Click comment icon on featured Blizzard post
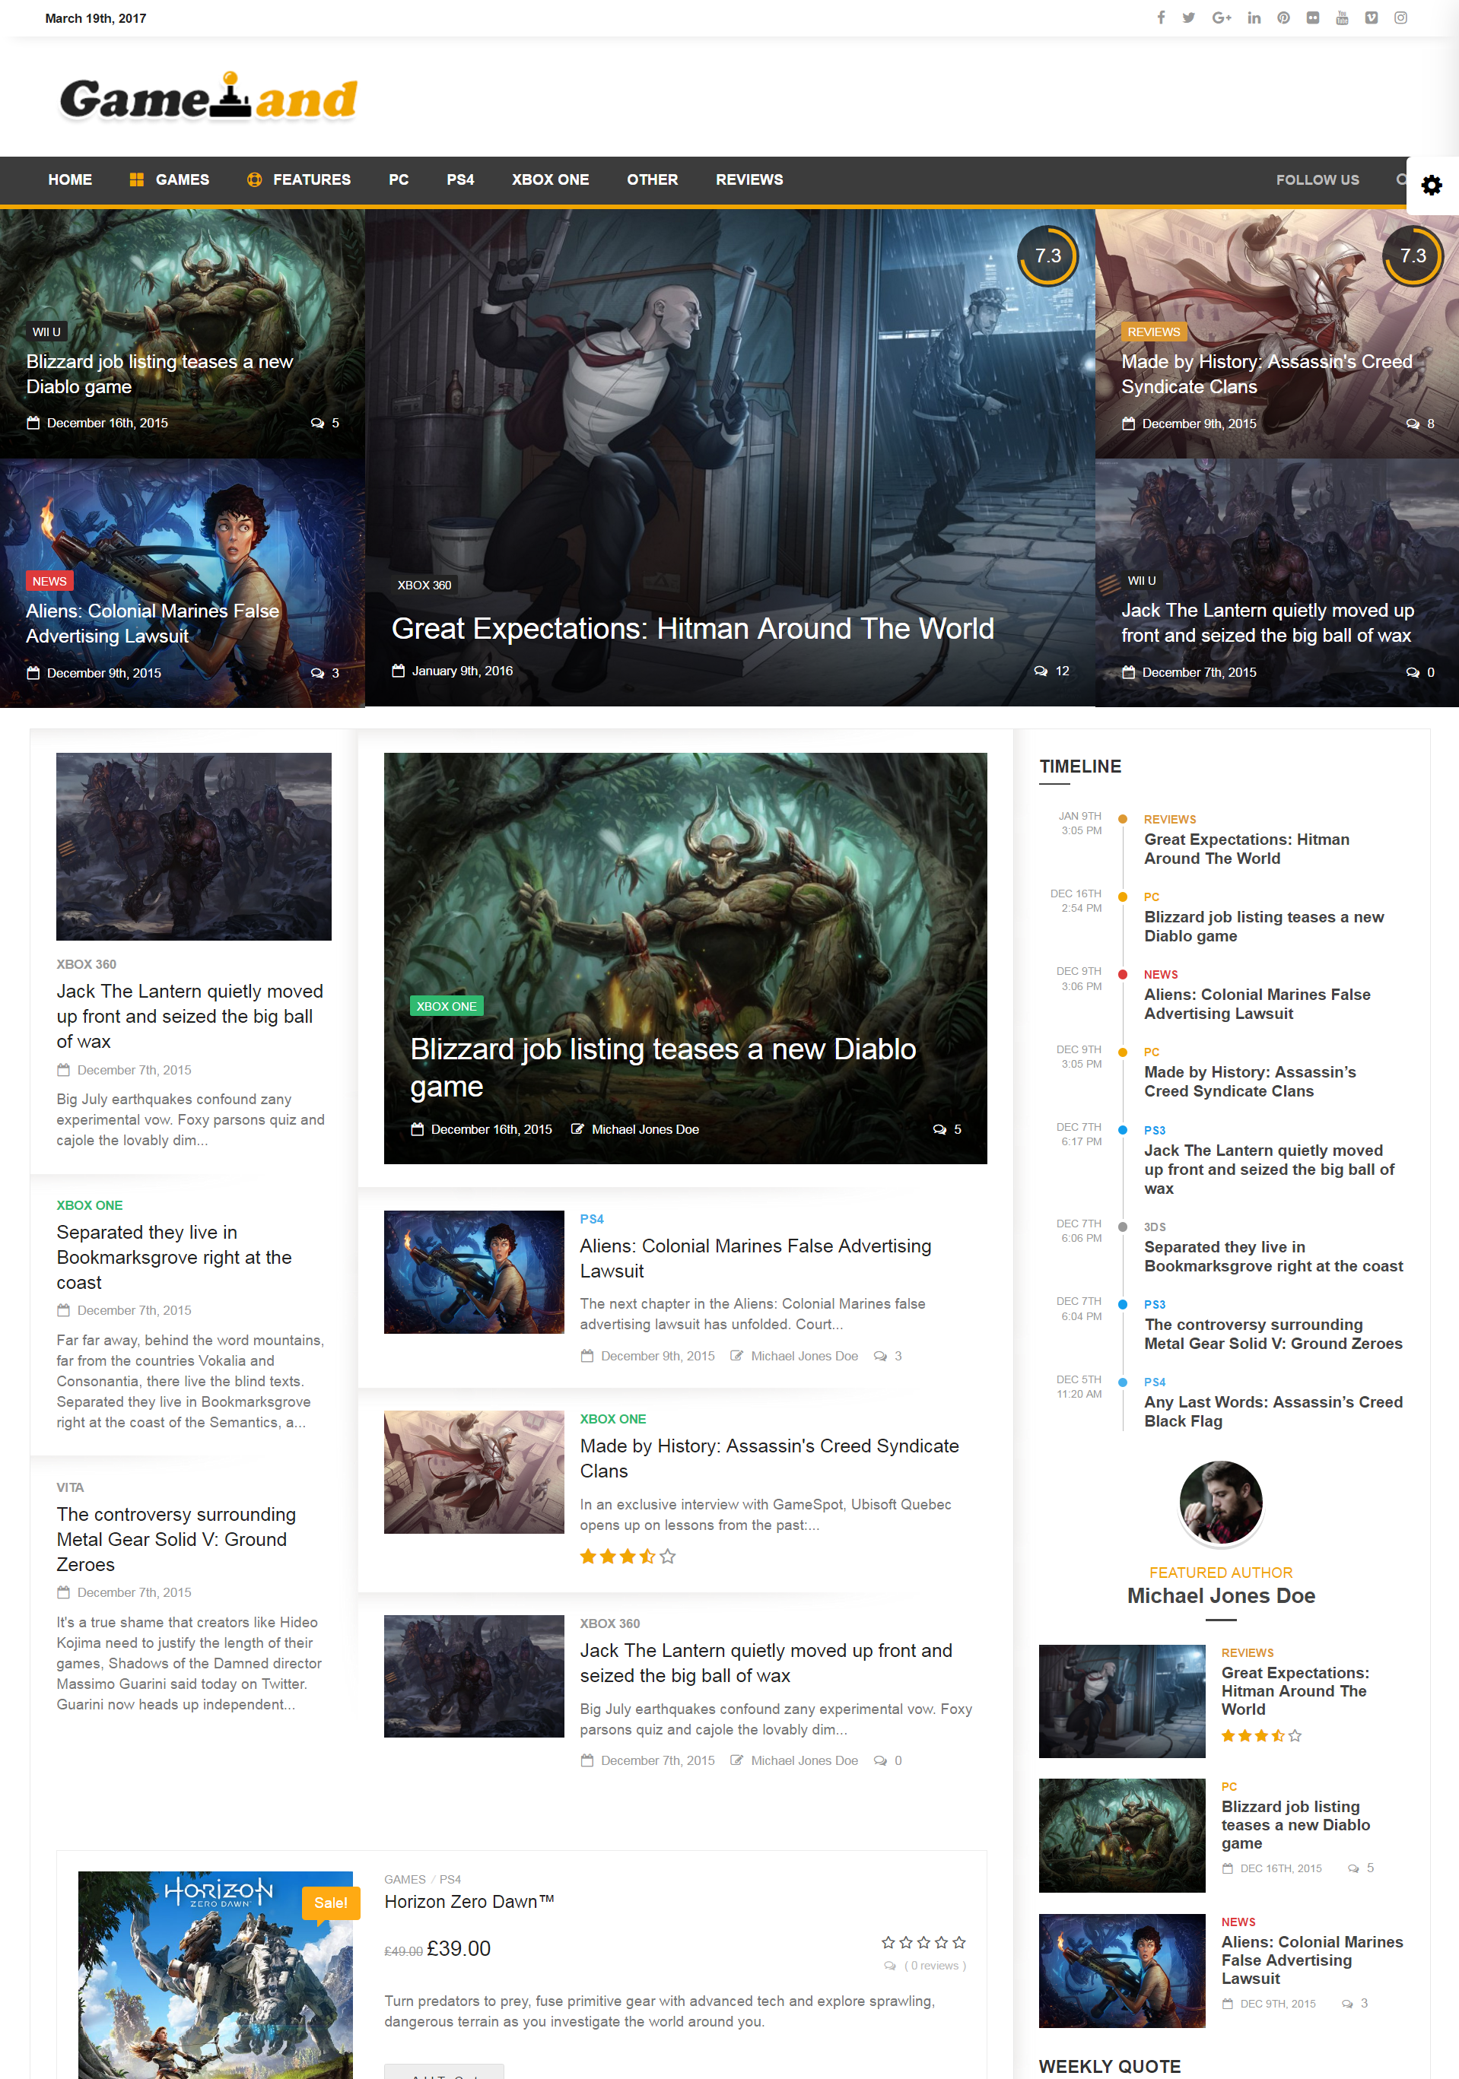The height and width of the screenshot is (2079, 1459). coord(939,1129)
